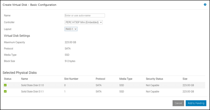Click the Maximum Capacity value 223.00 GB

70,42
